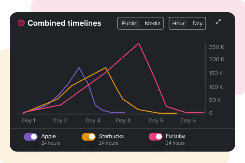Switch to the Public tab
The image size is (245, 163).
[129, 23]
